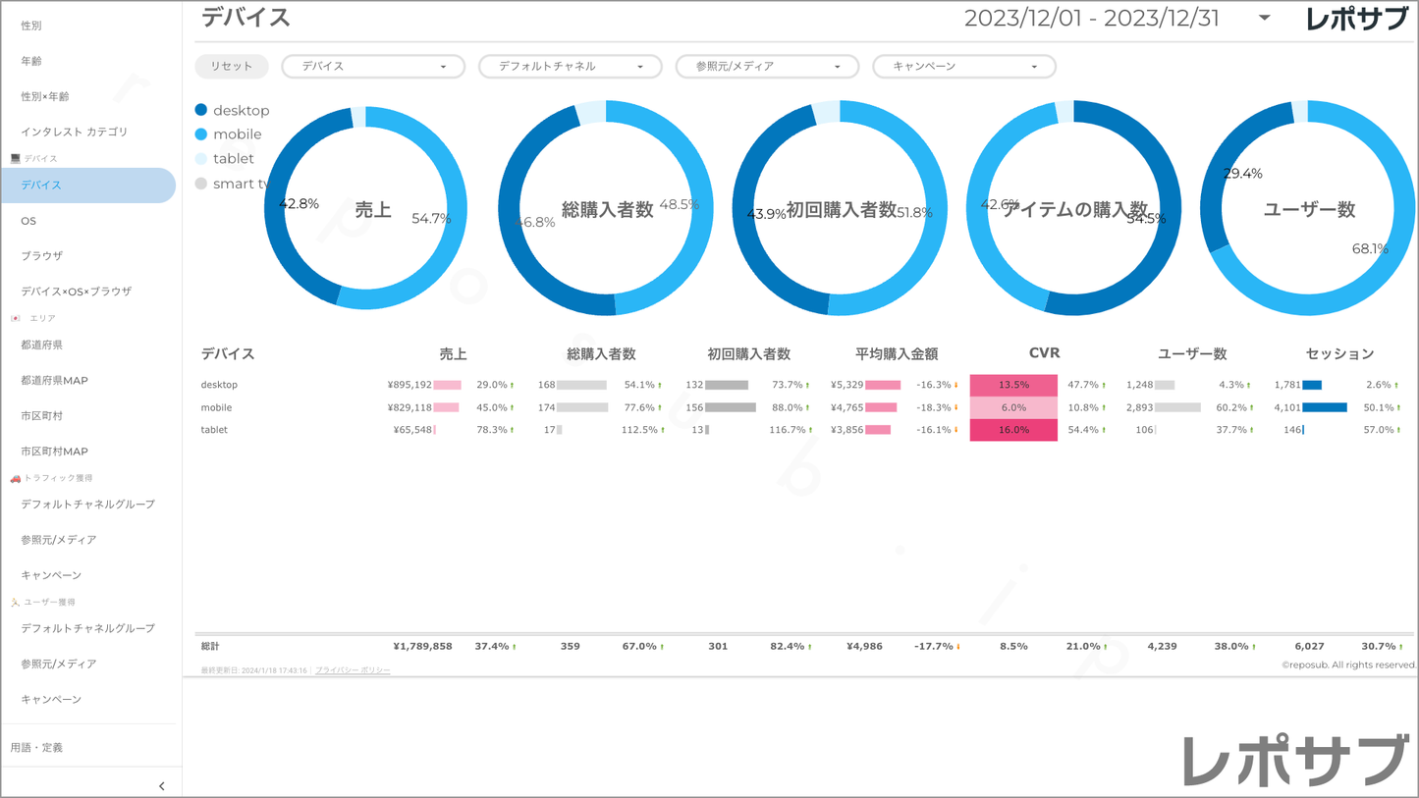Viewport: 1419px width, 798px height.
Task: Sort table by 売上 column header
Action: point(453,354)
